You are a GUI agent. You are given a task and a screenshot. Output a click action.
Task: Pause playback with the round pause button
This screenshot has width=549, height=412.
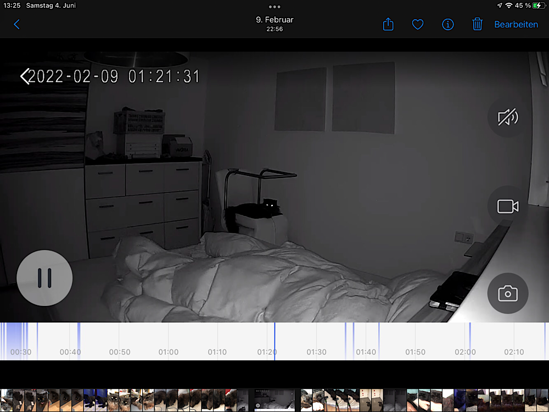point(44,278)
